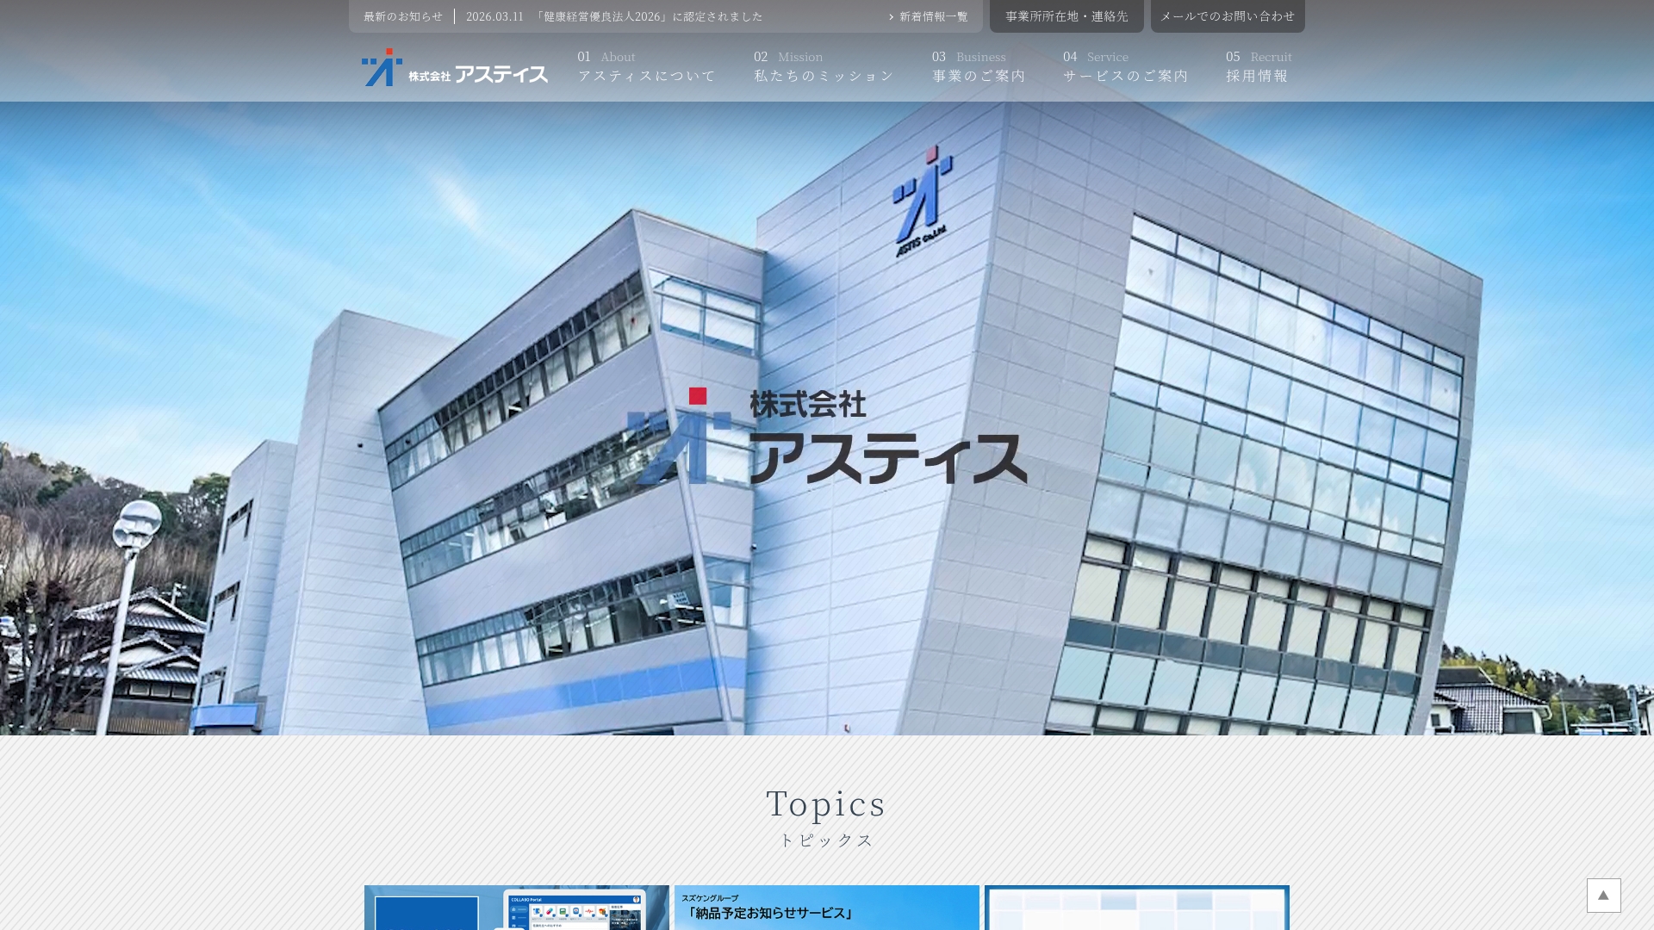Open the 02 Mission 私たちのミッション menu
This screenshot has width=1654, height=930.
click(824, 67)
